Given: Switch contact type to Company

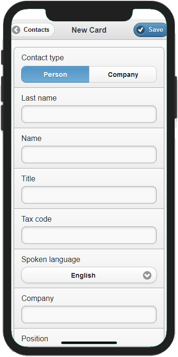Looking at the screenshot, I should pos(123,75).
